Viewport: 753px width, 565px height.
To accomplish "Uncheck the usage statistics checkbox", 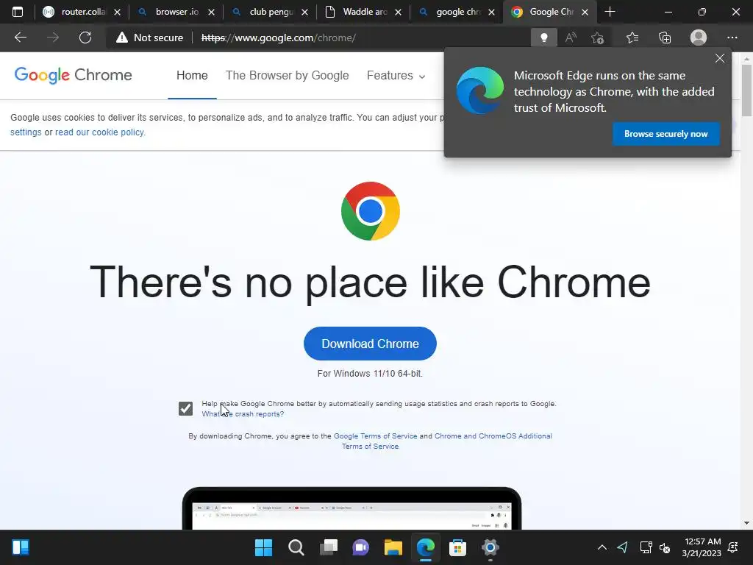I will point(186,408).
